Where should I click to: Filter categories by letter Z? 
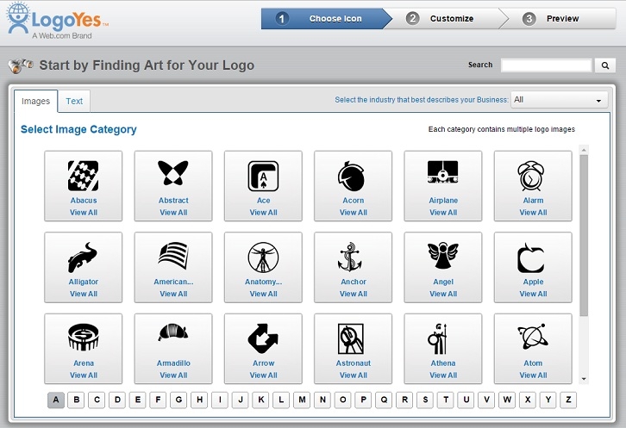tap(567, 400)
